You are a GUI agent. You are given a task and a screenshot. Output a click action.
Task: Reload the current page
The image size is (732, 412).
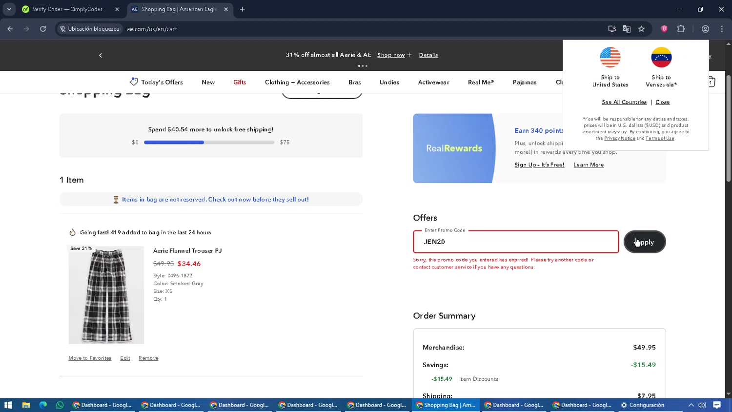43,29
